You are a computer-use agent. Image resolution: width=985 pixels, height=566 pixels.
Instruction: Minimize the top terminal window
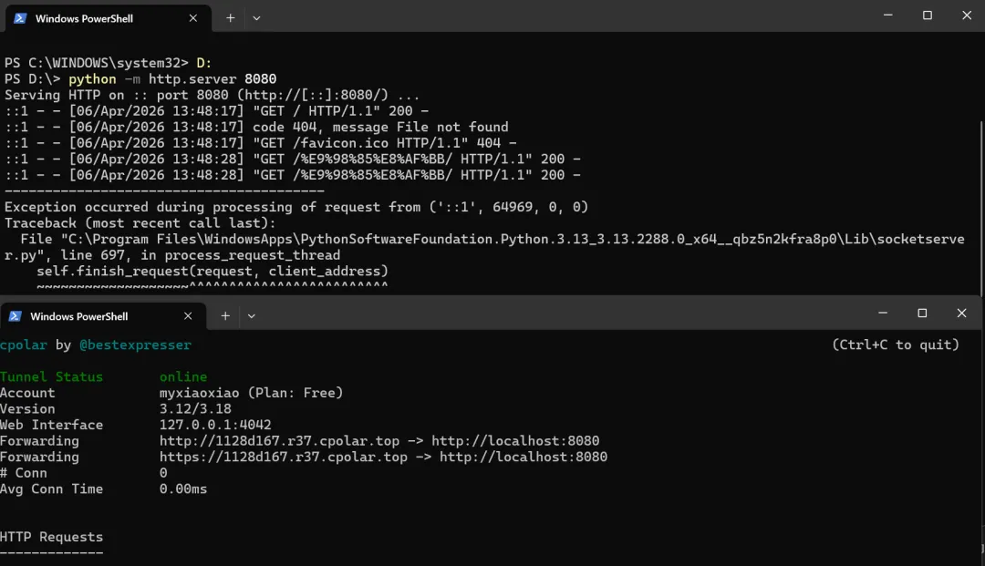(x=887, y=15)
